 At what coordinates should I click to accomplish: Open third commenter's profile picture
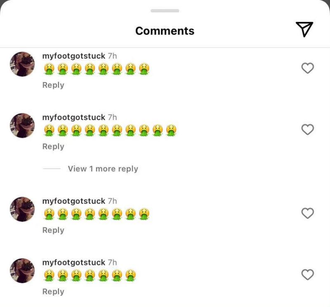click(x=22, y=209)
